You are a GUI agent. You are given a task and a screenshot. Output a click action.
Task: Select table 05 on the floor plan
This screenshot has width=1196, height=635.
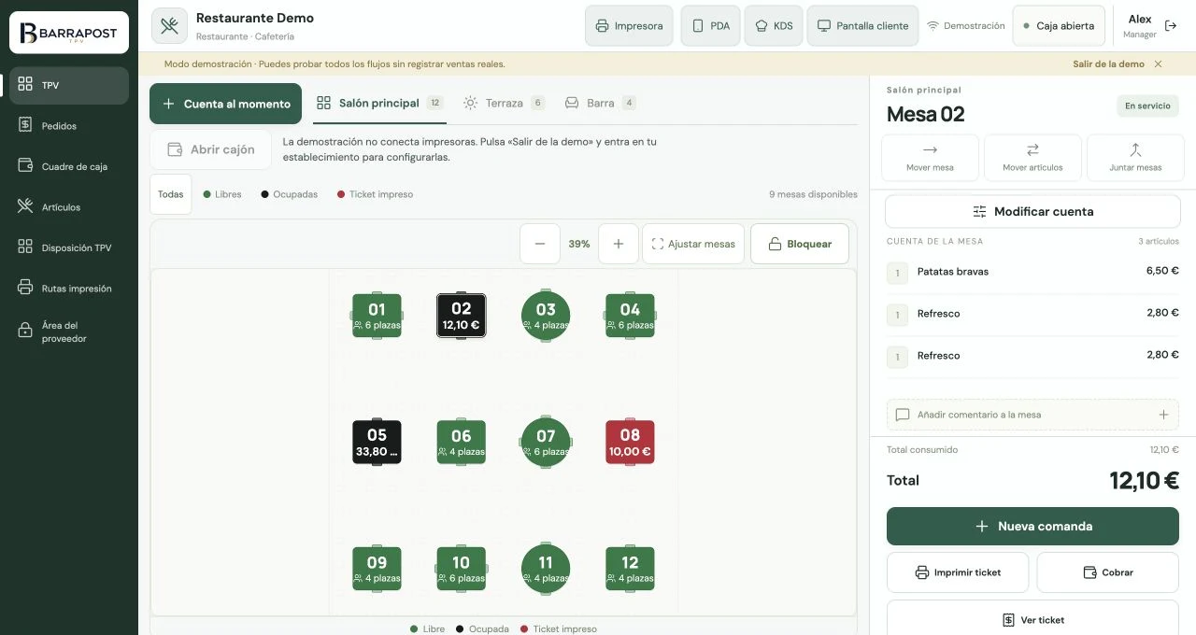pos(377,443)
